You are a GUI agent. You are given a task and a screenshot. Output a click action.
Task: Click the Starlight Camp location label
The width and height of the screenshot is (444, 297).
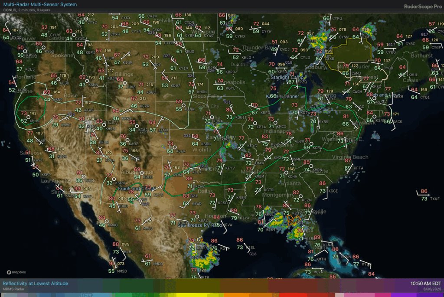click(287, 77)
